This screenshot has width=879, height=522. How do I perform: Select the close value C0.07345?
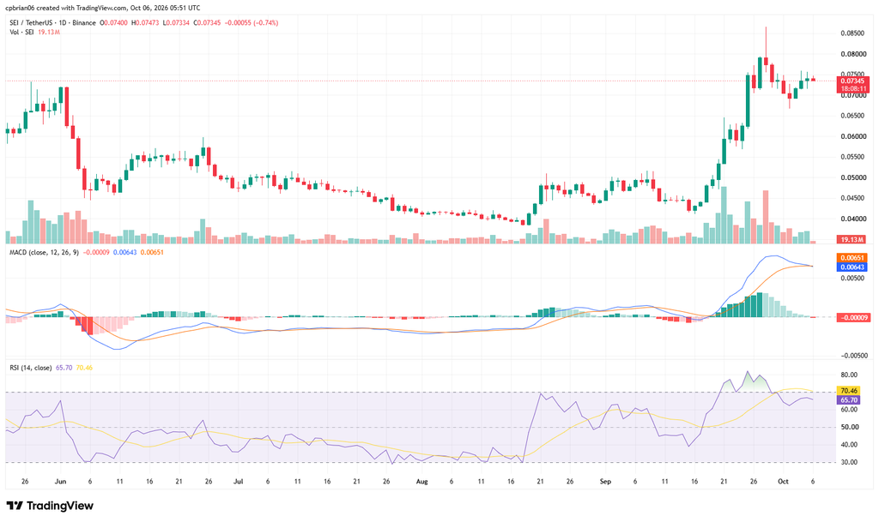[x=207, y=23]
